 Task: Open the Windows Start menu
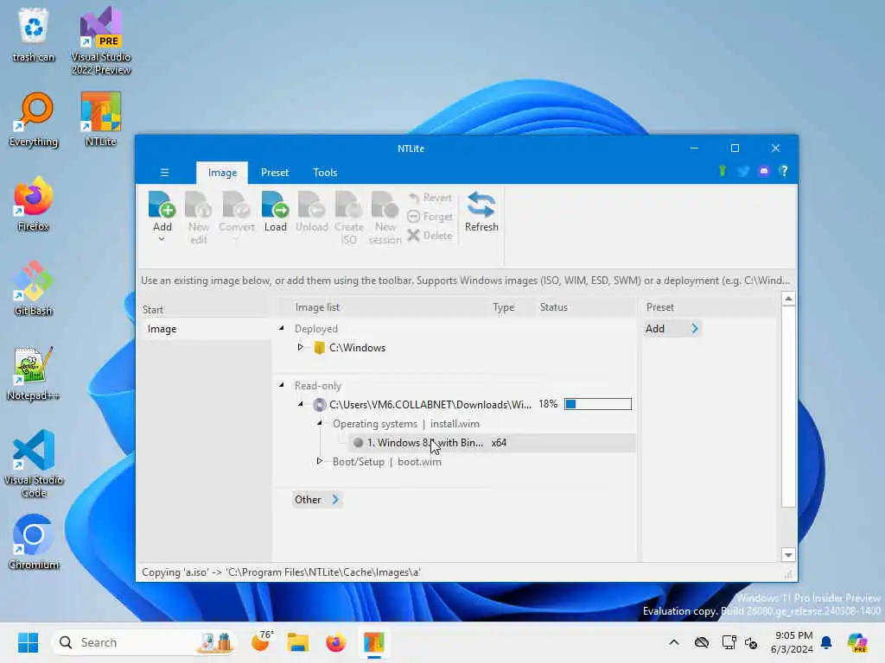pyautogui.click(x=28, y=642)
